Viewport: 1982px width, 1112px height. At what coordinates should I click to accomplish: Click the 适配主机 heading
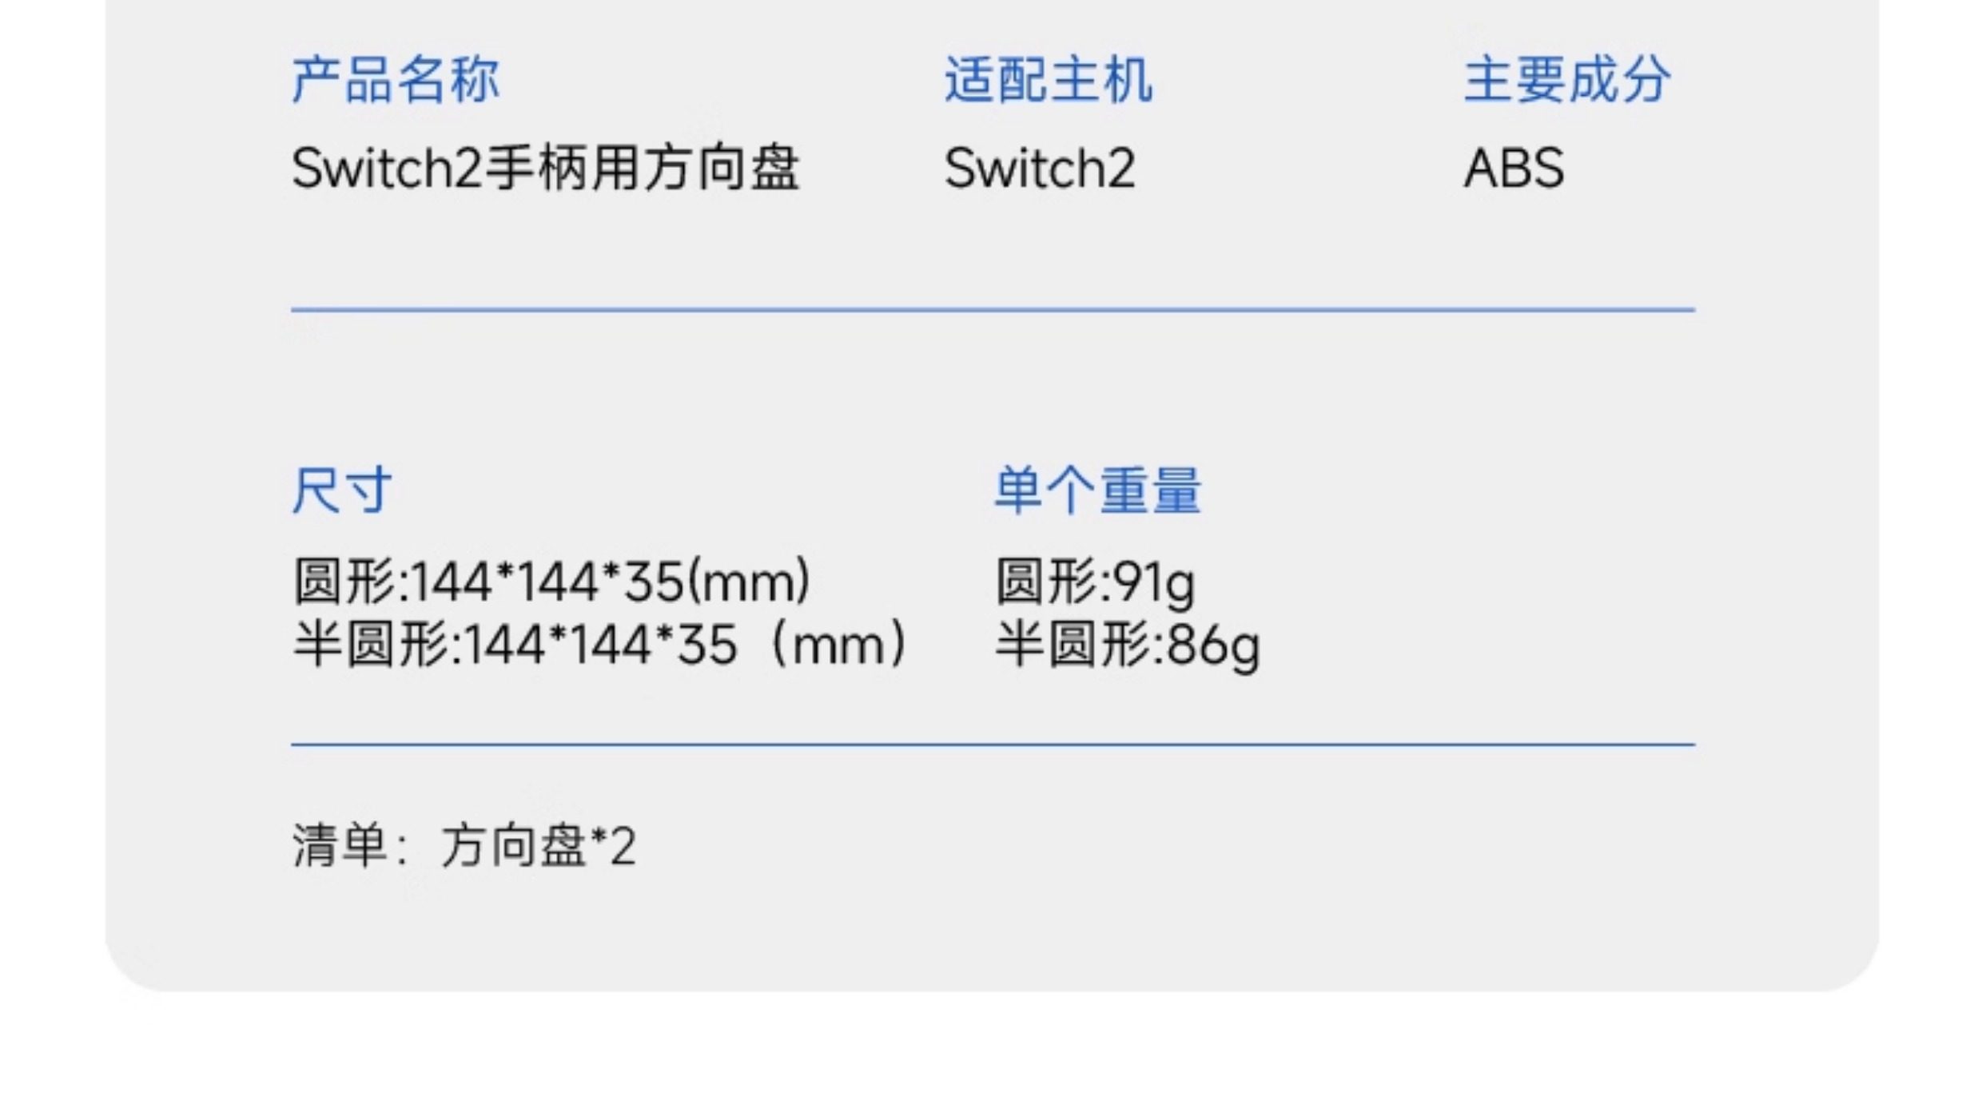pyautogui.click(x=1049, y=80)
